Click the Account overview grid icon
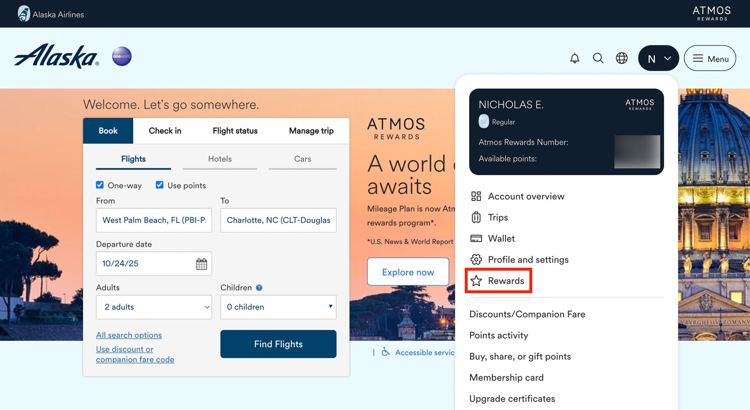Screen dimensions: 750x410 pos(476,196)
